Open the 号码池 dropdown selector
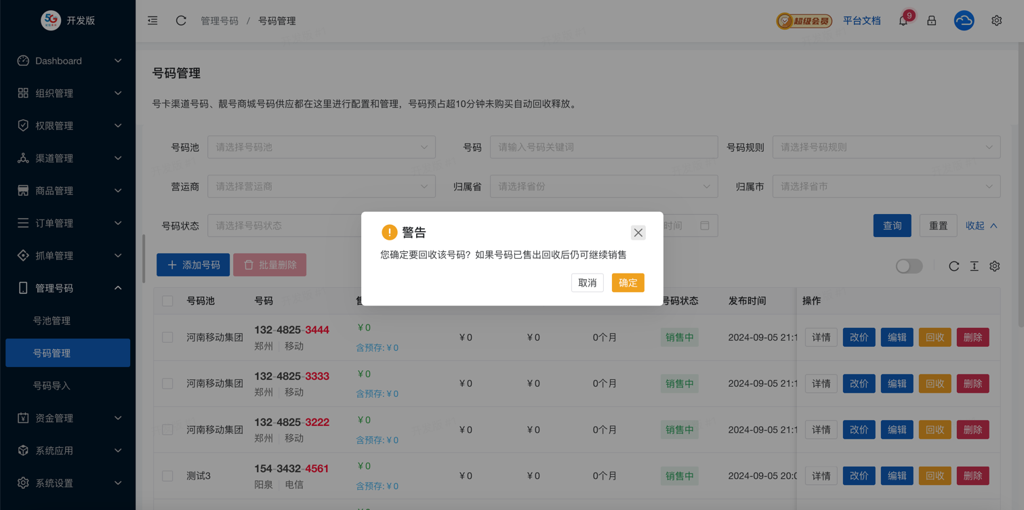 coord(321,147)
